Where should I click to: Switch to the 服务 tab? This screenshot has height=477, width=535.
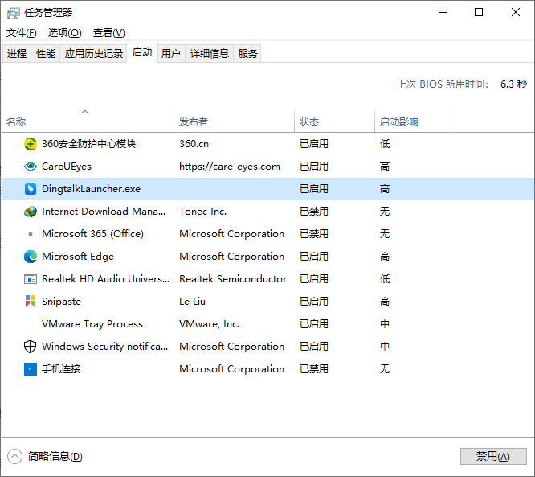click(247, 53)
